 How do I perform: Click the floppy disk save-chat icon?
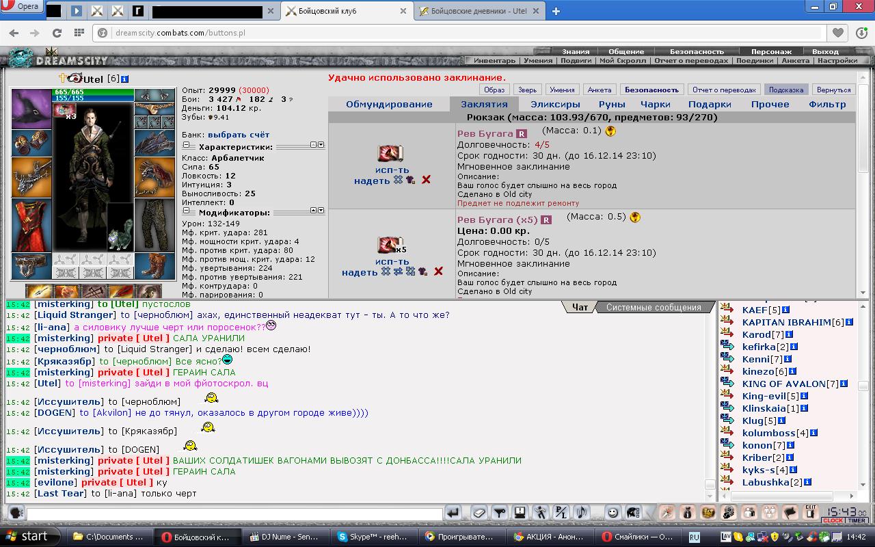click(520, 512)
